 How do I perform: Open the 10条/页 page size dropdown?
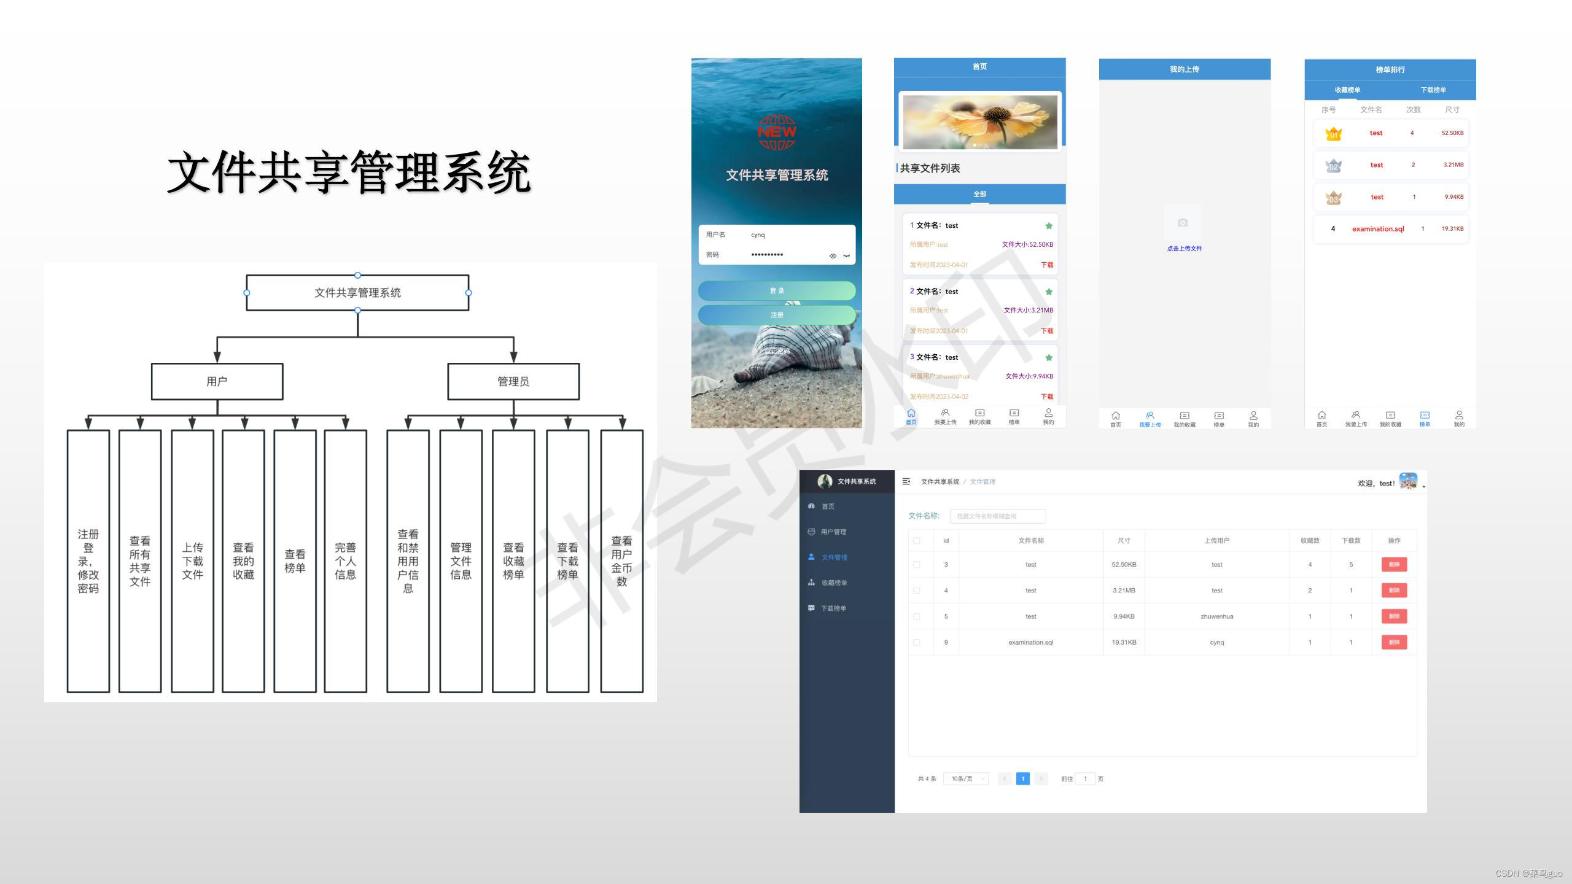coord(966,778)
